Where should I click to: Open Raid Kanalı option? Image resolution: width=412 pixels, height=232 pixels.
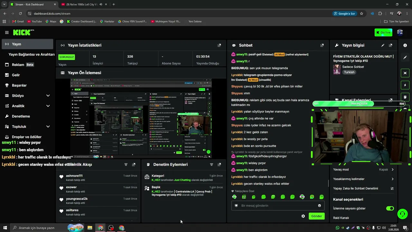coord(341,218)
